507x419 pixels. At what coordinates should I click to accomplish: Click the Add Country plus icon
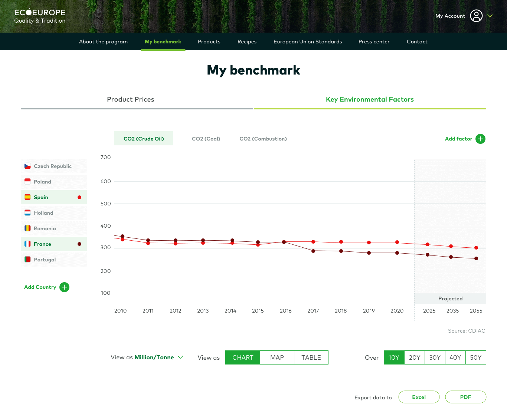[64, 287]
